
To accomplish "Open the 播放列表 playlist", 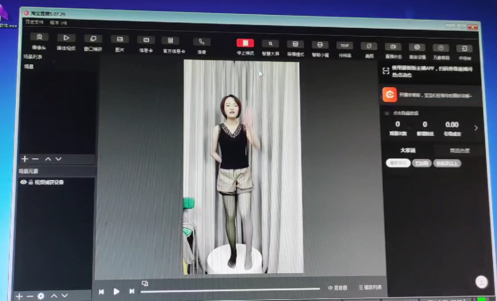I will (x=370, y=288).
